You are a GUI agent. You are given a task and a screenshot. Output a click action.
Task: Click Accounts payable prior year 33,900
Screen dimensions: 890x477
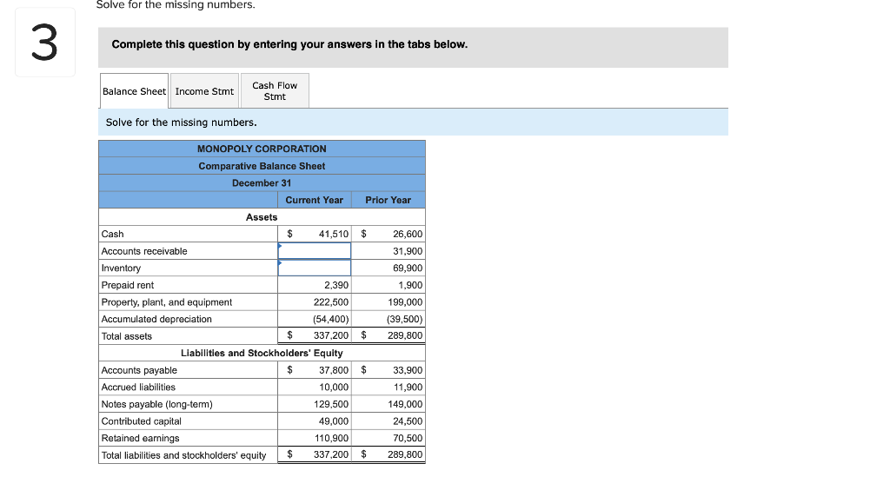click(x=408, y=370)
